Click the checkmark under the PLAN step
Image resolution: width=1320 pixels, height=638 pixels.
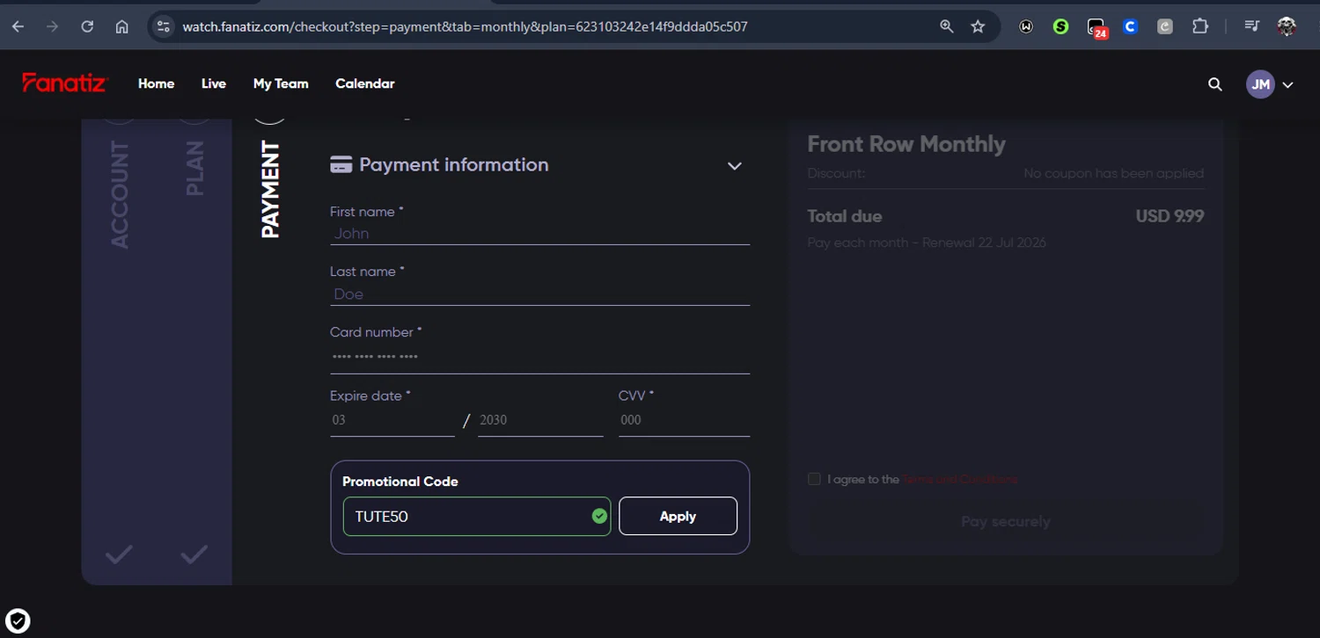194,555
